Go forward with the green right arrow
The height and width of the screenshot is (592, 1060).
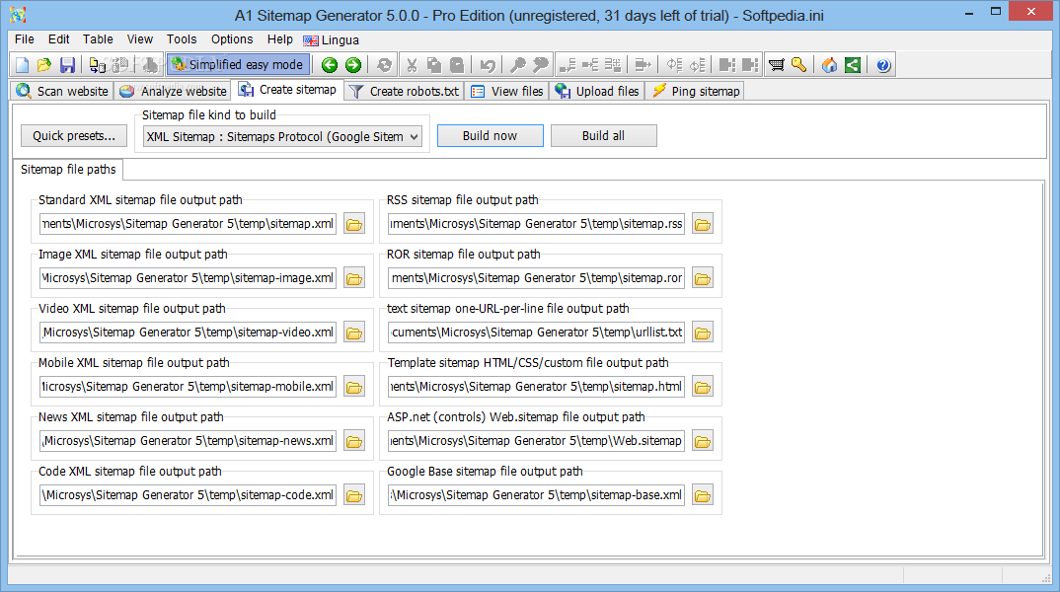click(x=353, y=65)
